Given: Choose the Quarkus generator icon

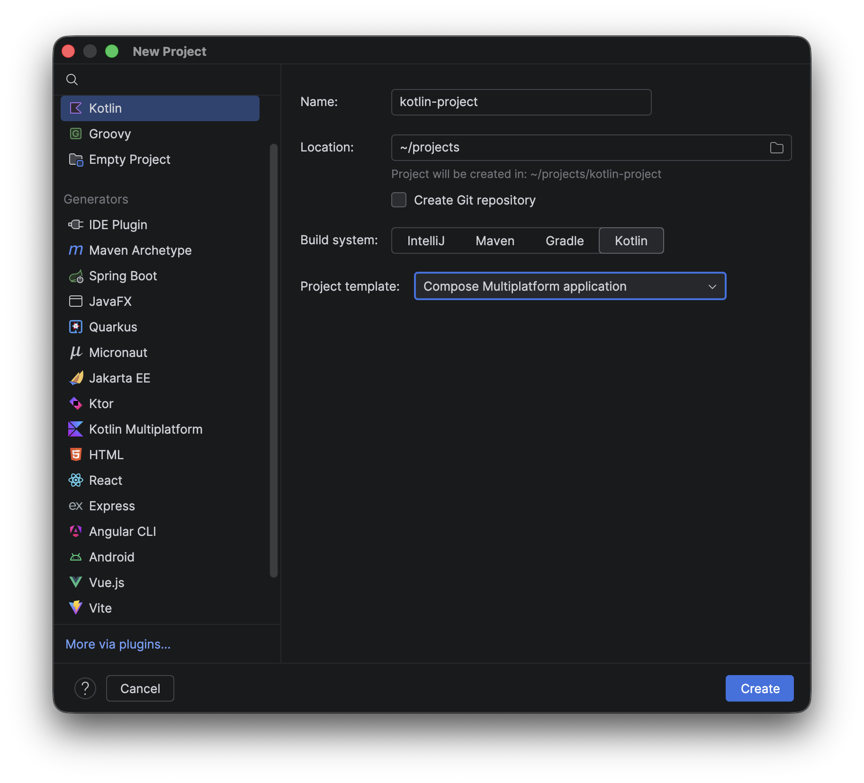Looking at the screenshot, I should click(76, 327).
